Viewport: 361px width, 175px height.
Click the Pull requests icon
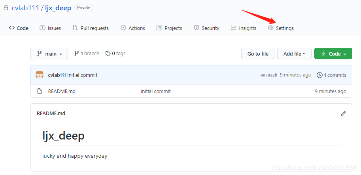75,28
